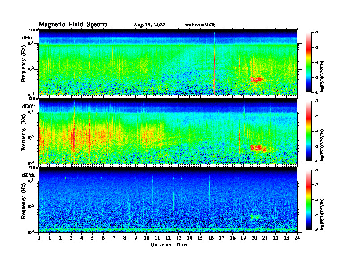Viewport: 354px width, 273px height.
Task: Click hour '15' on the Universal Time axis
Action: click(x=200, y=238)
